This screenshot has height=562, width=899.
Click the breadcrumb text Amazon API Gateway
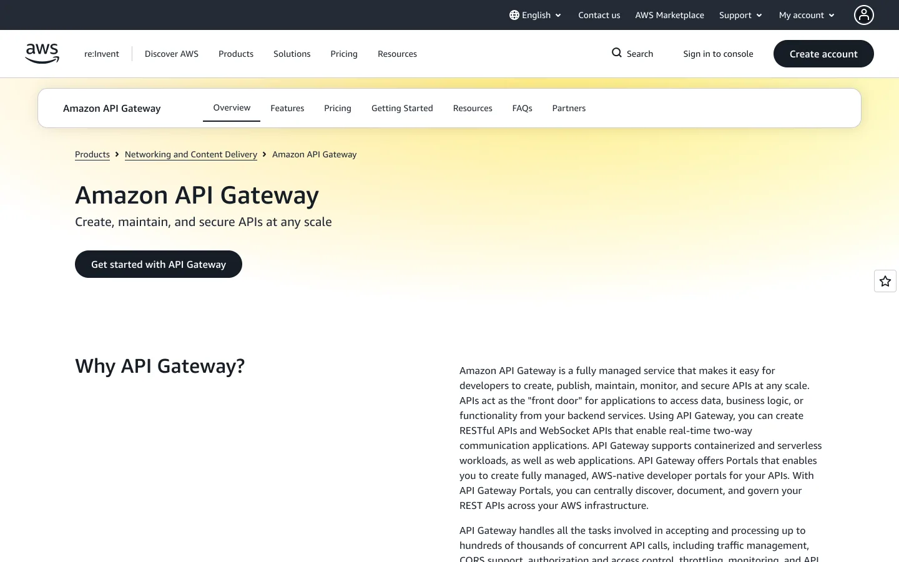point(314,154)
